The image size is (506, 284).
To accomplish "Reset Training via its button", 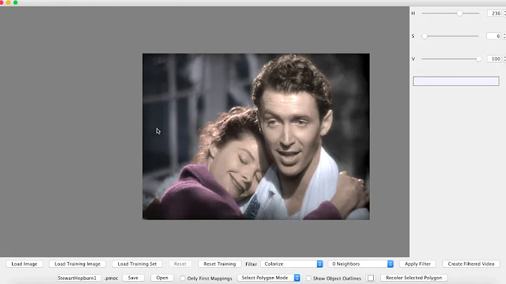I will pyautogui.click(x=219, y=264).
